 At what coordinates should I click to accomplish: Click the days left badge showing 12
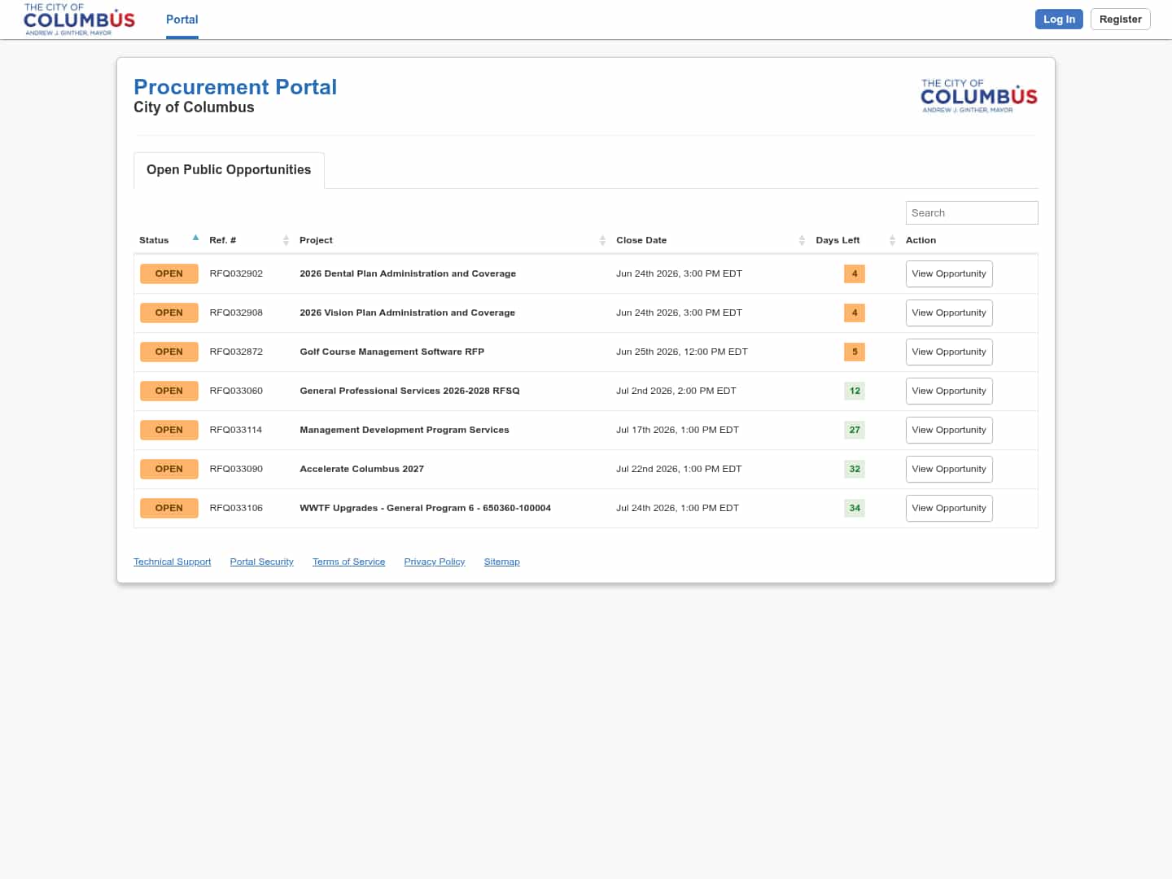(x=855, y=391)
